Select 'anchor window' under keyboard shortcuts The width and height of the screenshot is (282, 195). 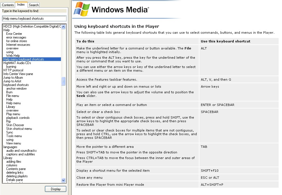16,89
